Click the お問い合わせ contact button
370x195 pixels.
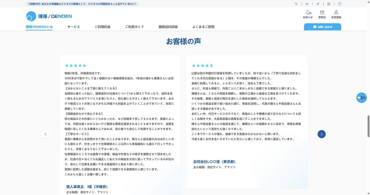pos(322,27)
